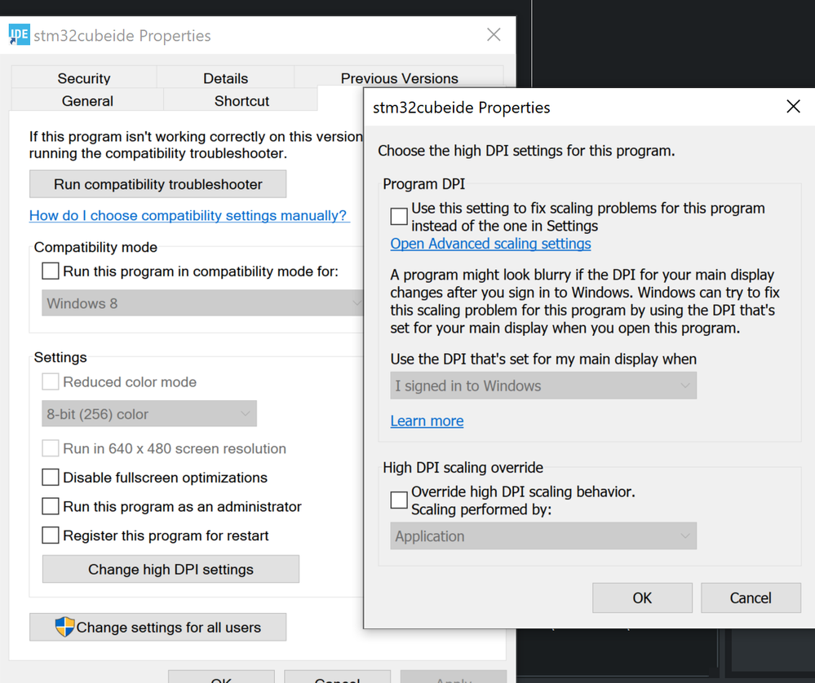Click the High DPI scaling override heading

tap(463, 468)
